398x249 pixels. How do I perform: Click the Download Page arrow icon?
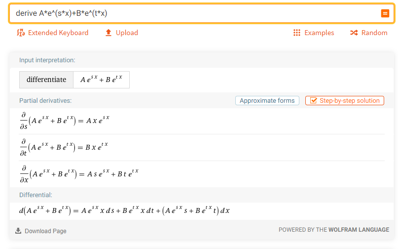(18, 231)
